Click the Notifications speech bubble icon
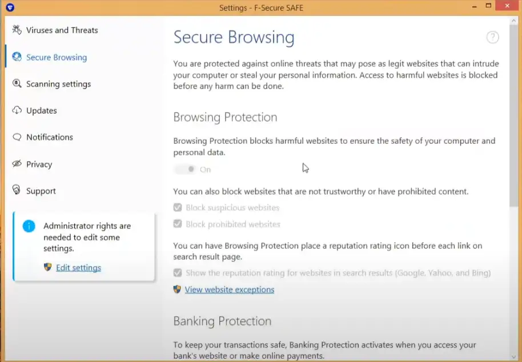Viewport: 522px width, 362px height. tap(17, 137)
